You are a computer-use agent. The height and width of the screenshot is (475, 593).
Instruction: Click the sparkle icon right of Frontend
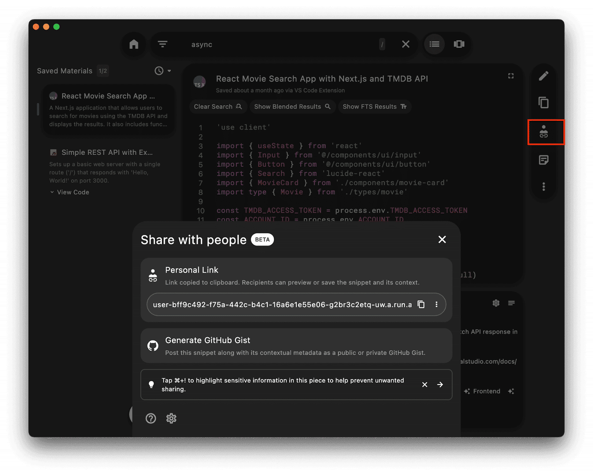pyautogui.click(x=511, y=391)
